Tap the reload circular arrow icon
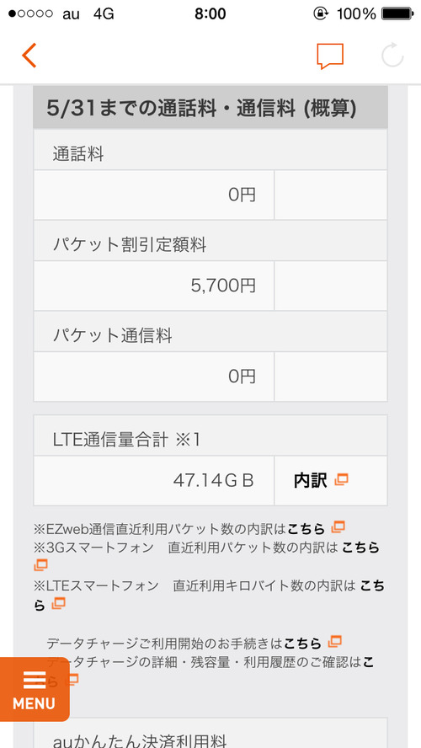 [392, 56]
